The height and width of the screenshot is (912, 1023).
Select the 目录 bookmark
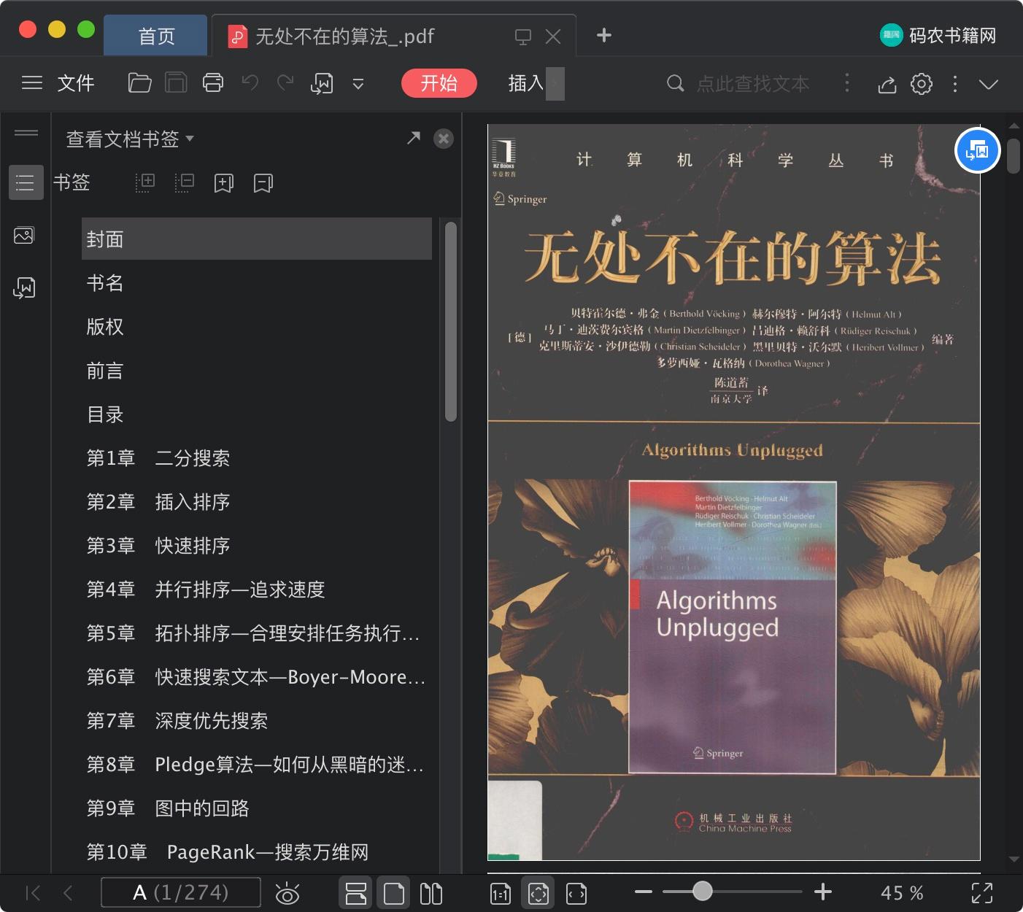(x=257, y=414)
